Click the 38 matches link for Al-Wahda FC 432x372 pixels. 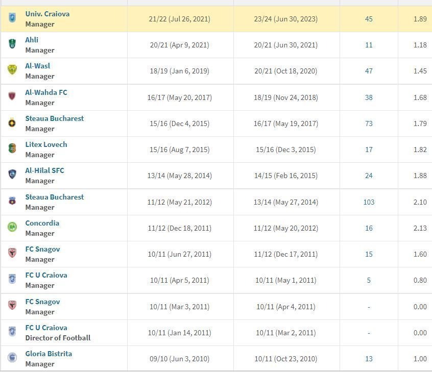369,97
